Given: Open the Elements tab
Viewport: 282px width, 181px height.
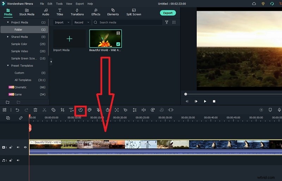Looking at the screenshot, I should pyautogui.click(x=113, y=12).
